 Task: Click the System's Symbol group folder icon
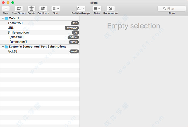pos(7,47)
